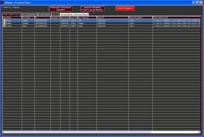The width and height of the screenshot is (204, 137).
Task: Click ID cell '020320091405'
Action: pyautogui.click(x=41, y=21)
